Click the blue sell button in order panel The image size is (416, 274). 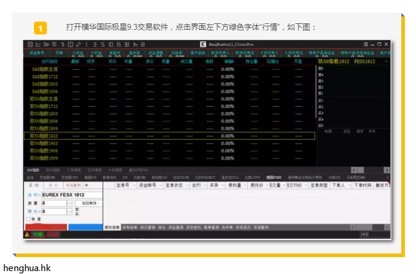coord(85,227)
